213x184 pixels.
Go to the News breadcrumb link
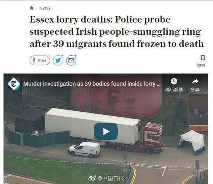[x=45, y=8]
